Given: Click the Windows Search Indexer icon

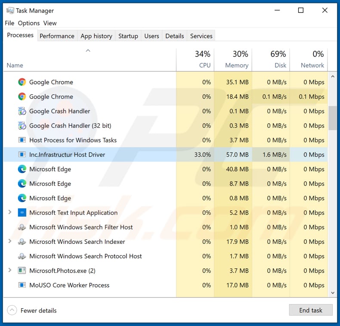Looking at the screenshot, I should tap(22, 242).
